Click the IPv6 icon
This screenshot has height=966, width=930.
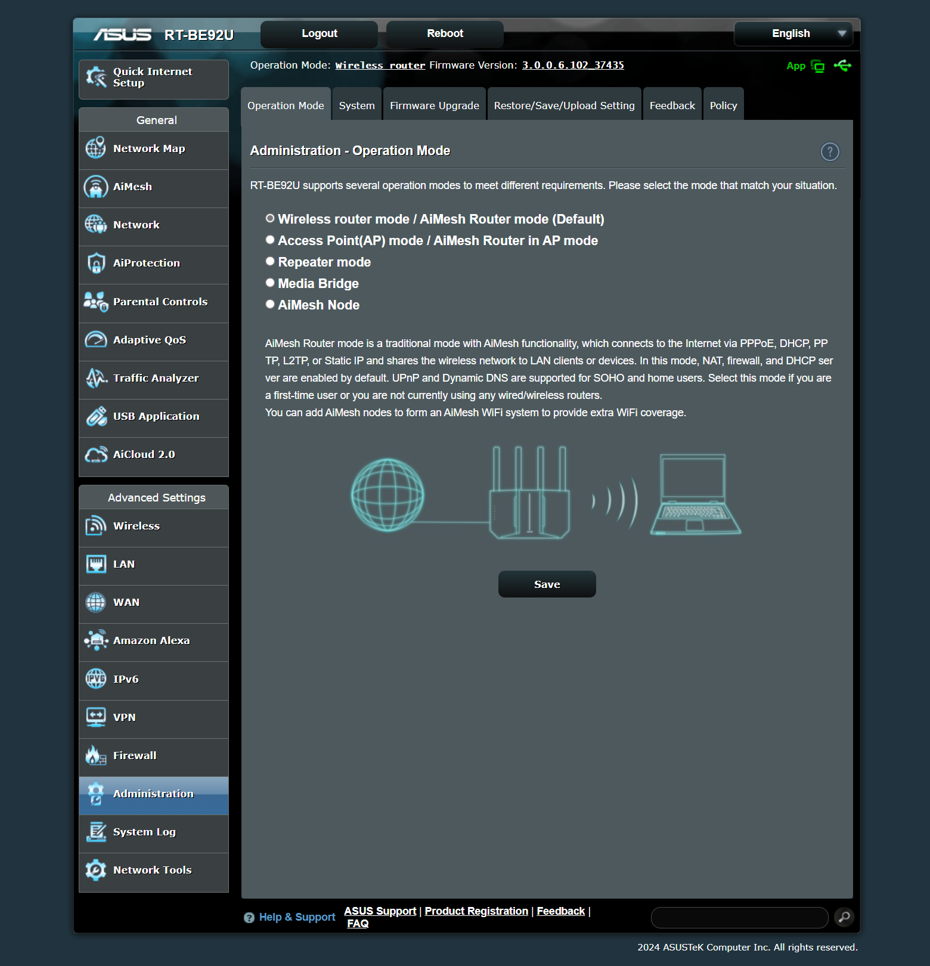point(96,679)
